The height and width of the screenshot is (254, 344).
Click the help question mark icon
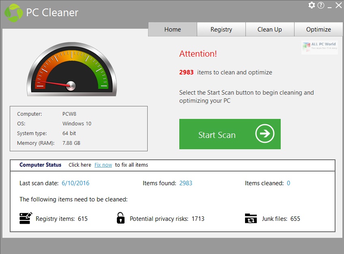tap(320, 5)
